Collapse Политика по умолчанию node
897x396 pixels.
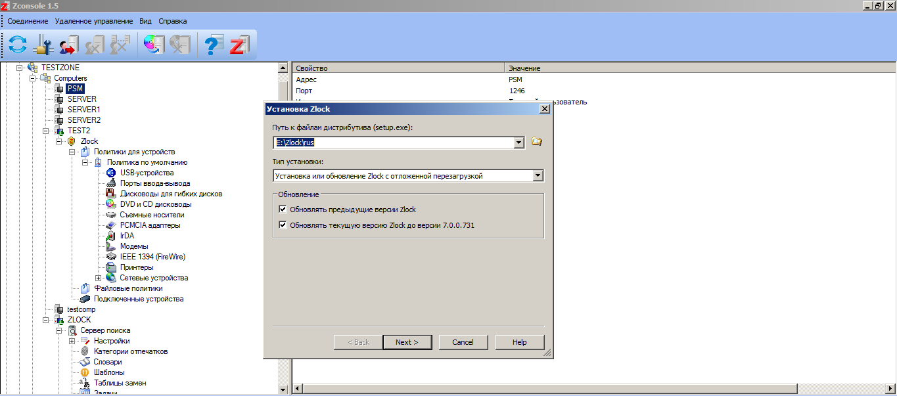click(x=85, y=162)
